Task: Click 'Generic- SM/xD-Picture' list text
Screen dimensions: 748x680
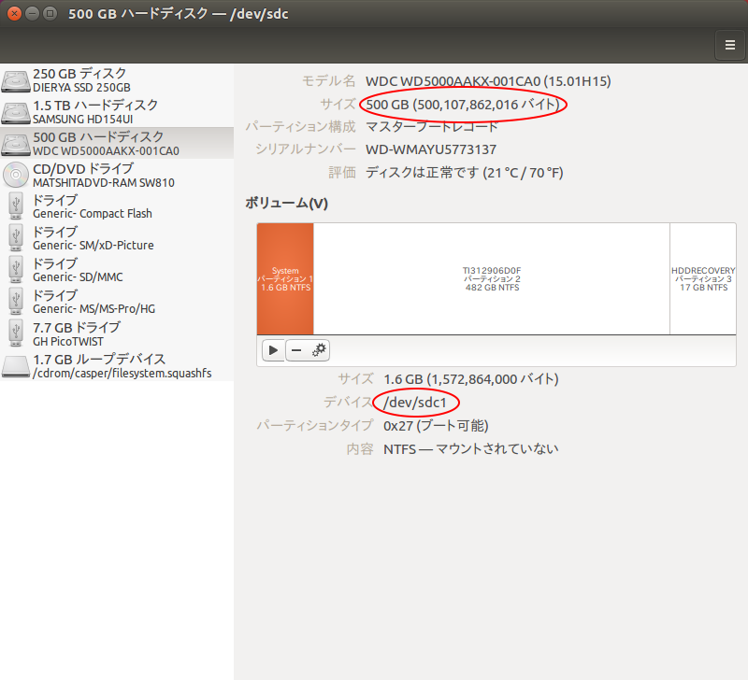Action: [93, 246]
